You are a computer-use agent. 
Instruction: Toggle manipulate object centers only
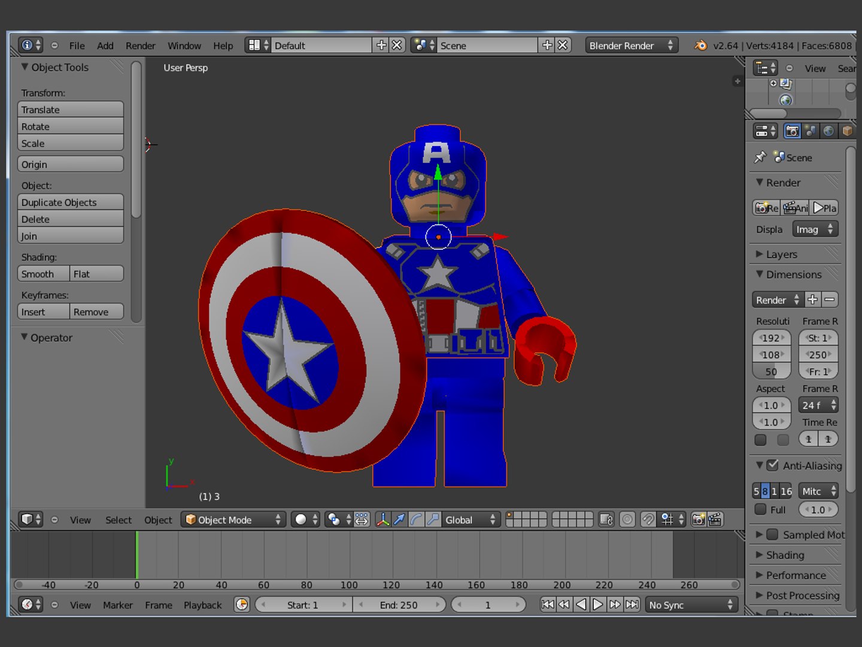[362, 519]
